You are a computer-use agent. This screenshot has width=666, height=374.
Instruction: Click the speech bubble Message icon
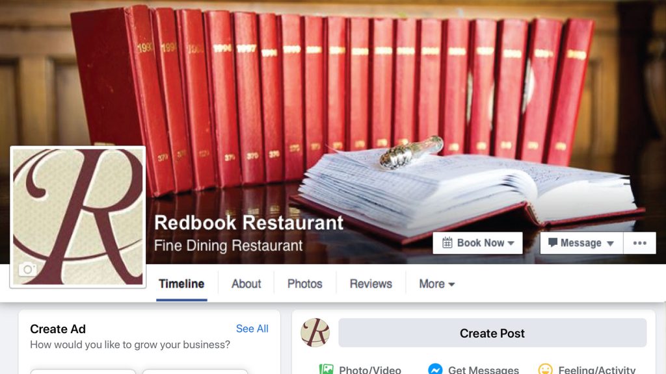click(552, 243)
